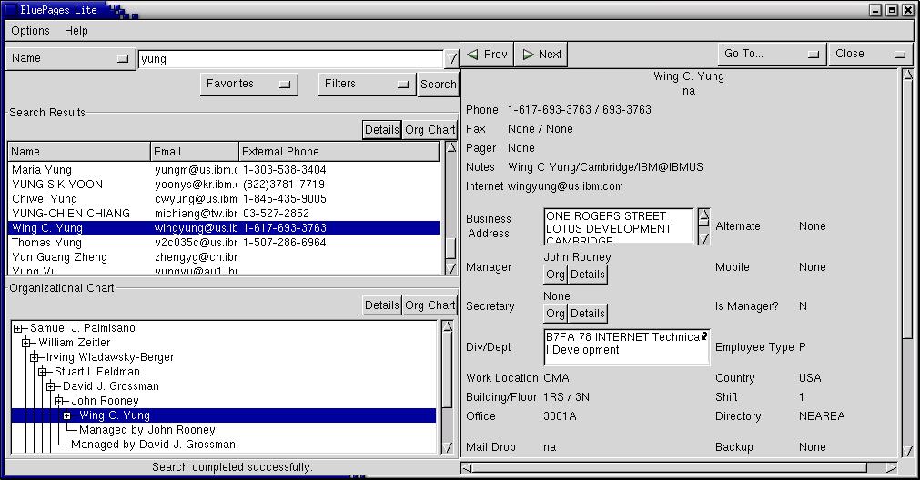Open the Close dropdown button
920x480 pixels.
point(871,54)
